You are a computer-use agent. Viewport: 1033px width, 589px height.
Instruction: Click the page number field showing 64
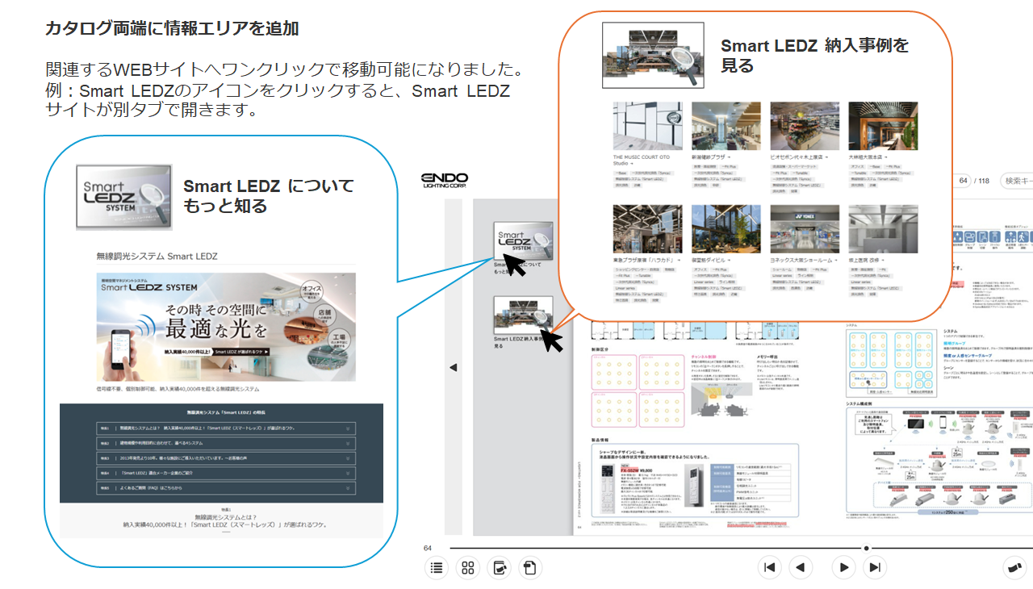(x=962, y=181)
